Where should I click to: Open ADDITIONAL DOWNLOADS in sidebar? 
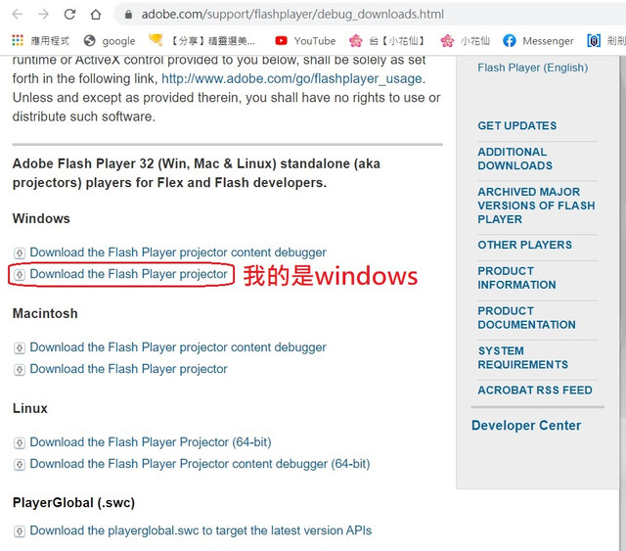[x=515, y=159]
